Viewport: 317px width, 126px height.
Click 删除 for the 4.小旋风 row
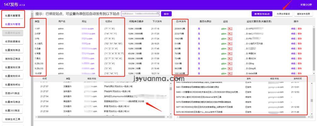[300, 44]
